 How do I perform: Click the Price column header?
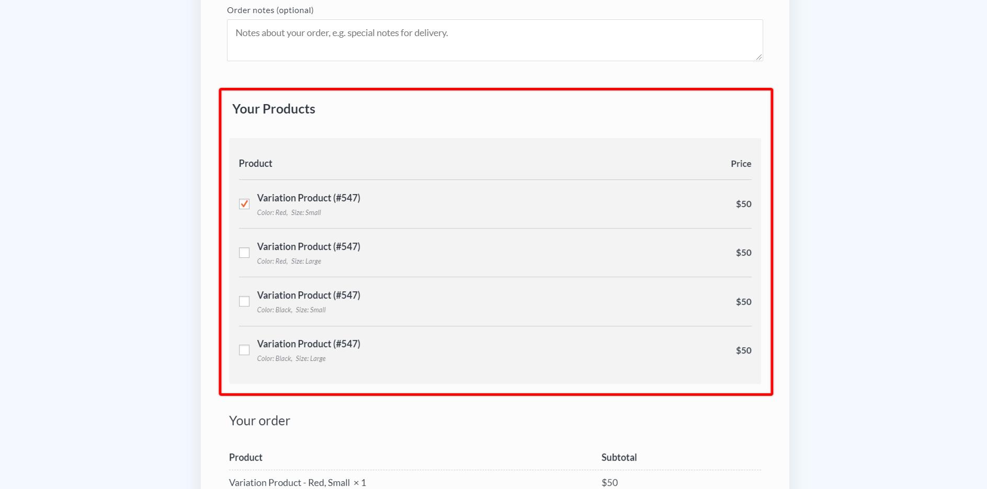(741, 164)
